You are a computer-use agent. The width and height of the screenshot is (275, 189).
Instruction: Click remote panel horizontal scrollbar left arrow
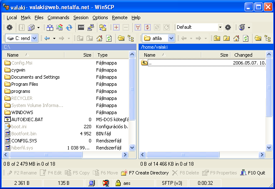143,154
